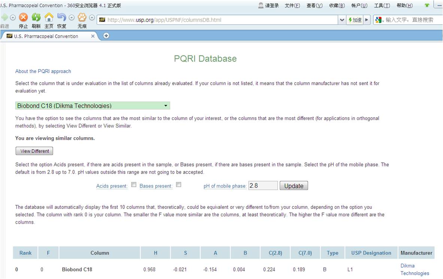Click the blue restore (恢复) arrow icon
The width and height of the screenshot is (443, 279).
(61, 18)
